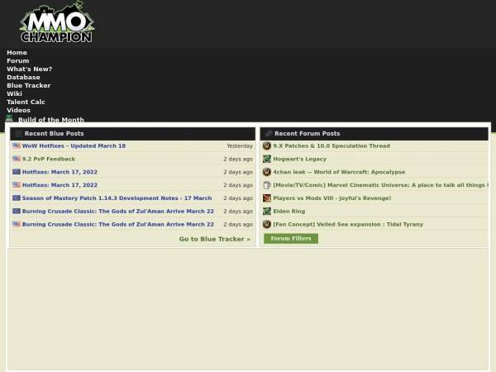Follow Go to Blue Tracker link
The image size is (496, 372).
pos(214,239)
